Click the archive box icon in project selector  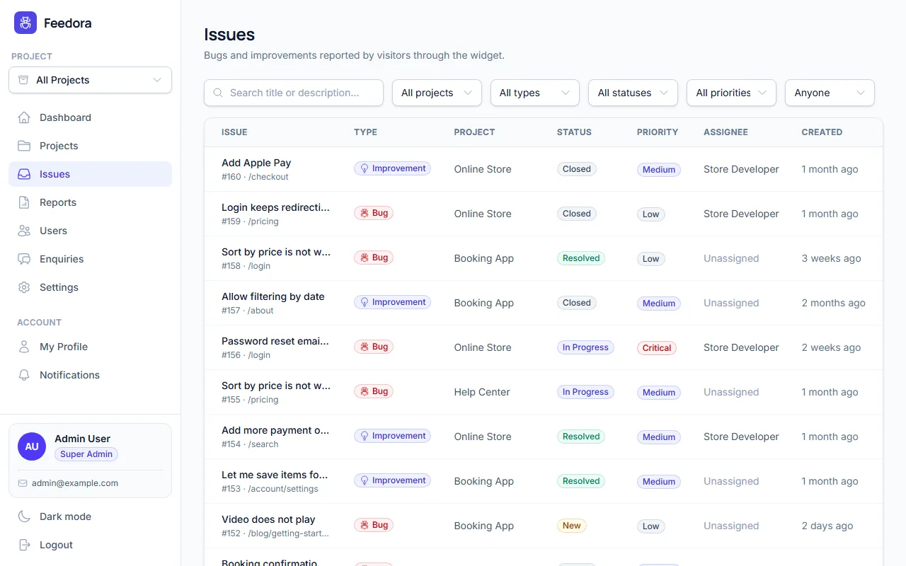tap(23, 80)
